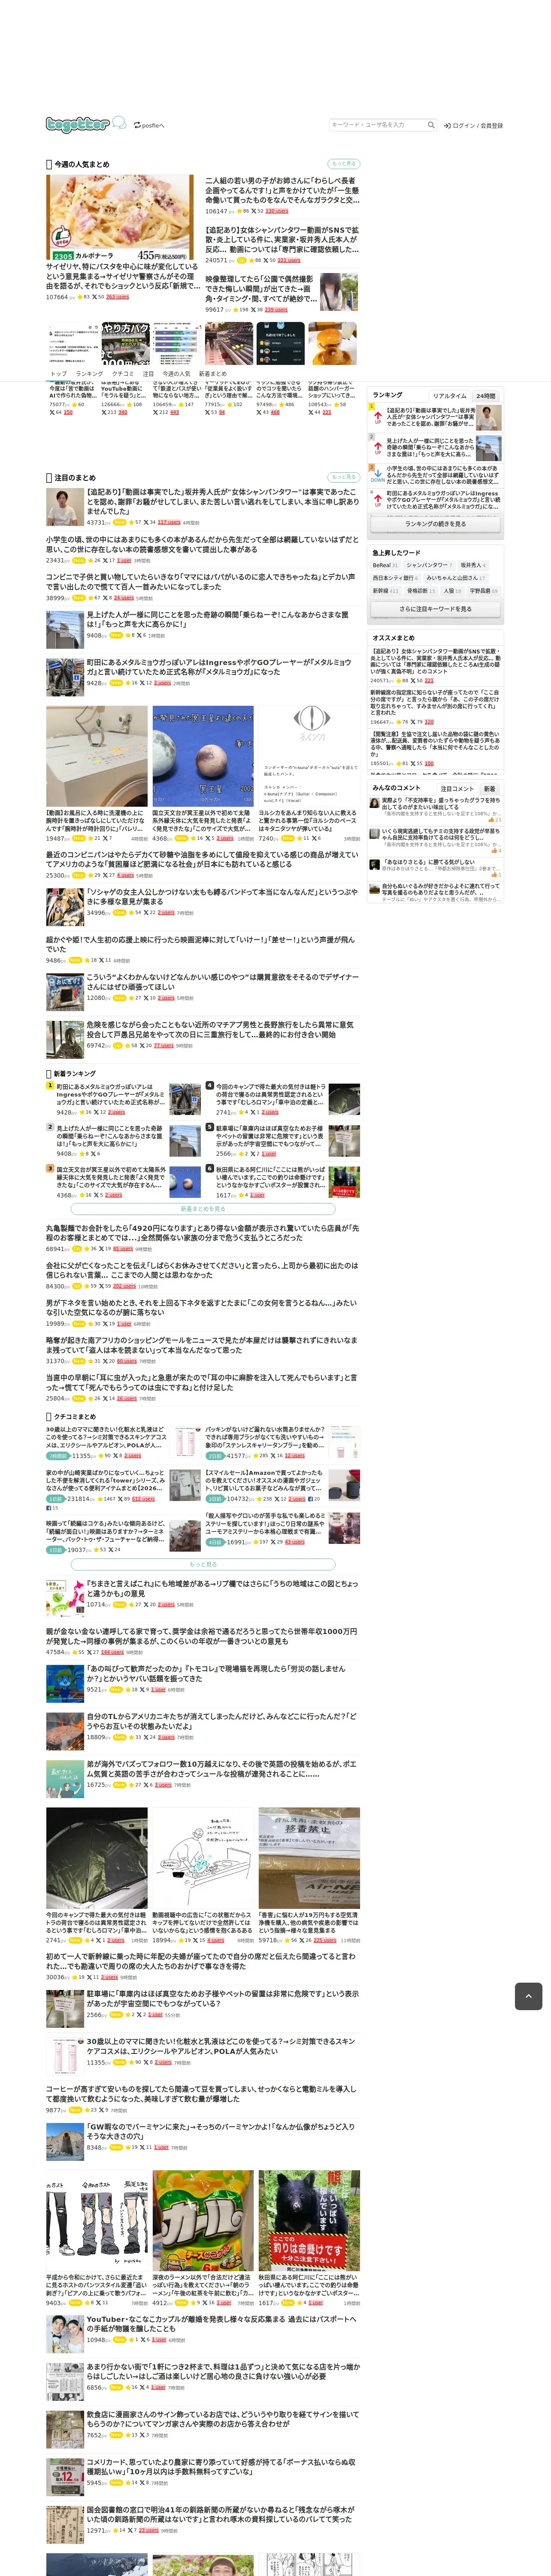Show the 注目コメント tab
The width and height of the screenshot is (551, 2576).
click(457, 789)
